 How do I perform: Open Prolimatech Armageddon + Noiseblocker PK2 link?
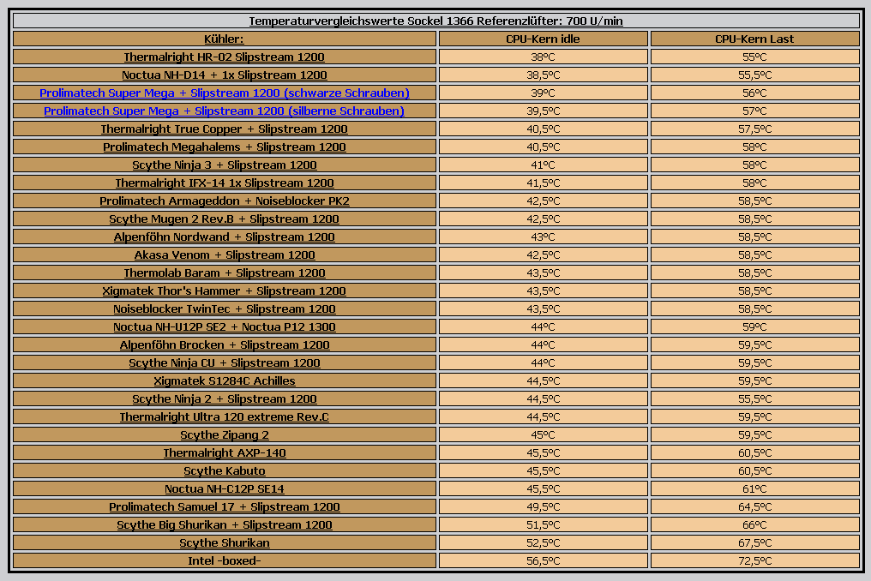pyautogui.click(x=224, y=201)
